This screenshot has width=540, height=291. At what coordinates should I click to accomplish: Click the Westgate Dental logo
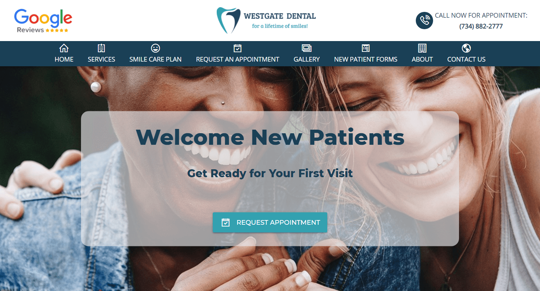coord(266,21)
